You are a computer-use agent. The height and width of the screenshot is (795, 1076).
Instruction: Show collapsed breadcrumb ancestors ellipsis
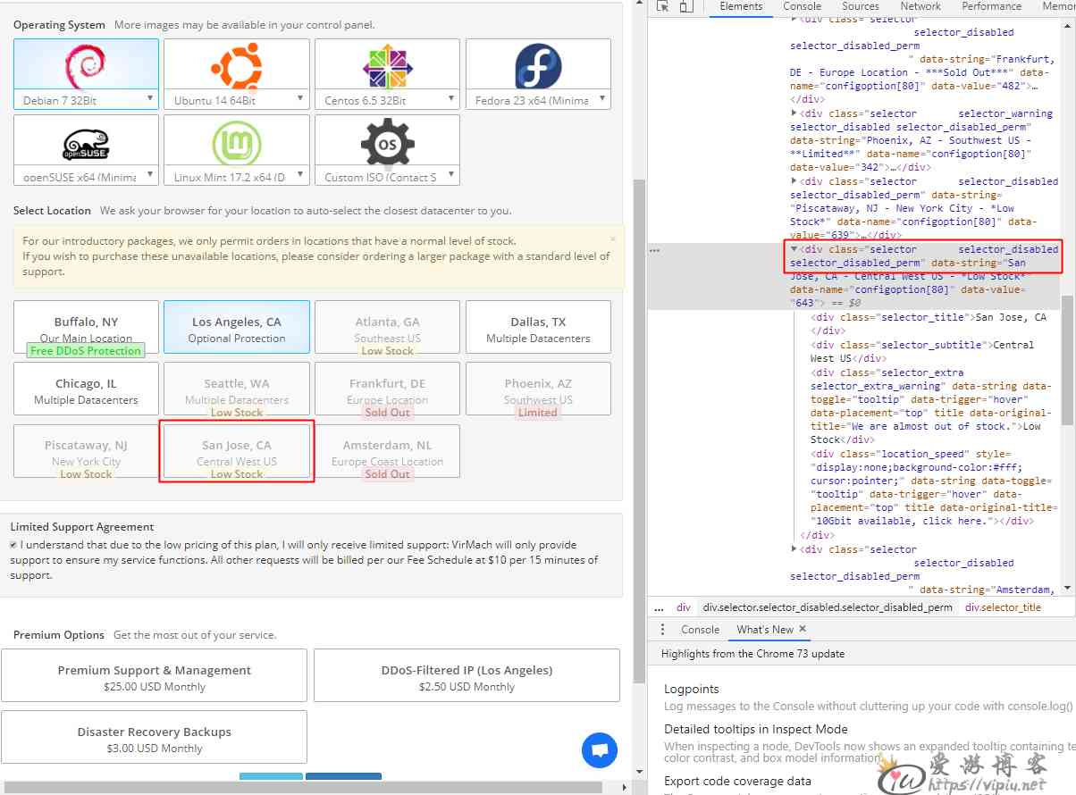[659, 607]
